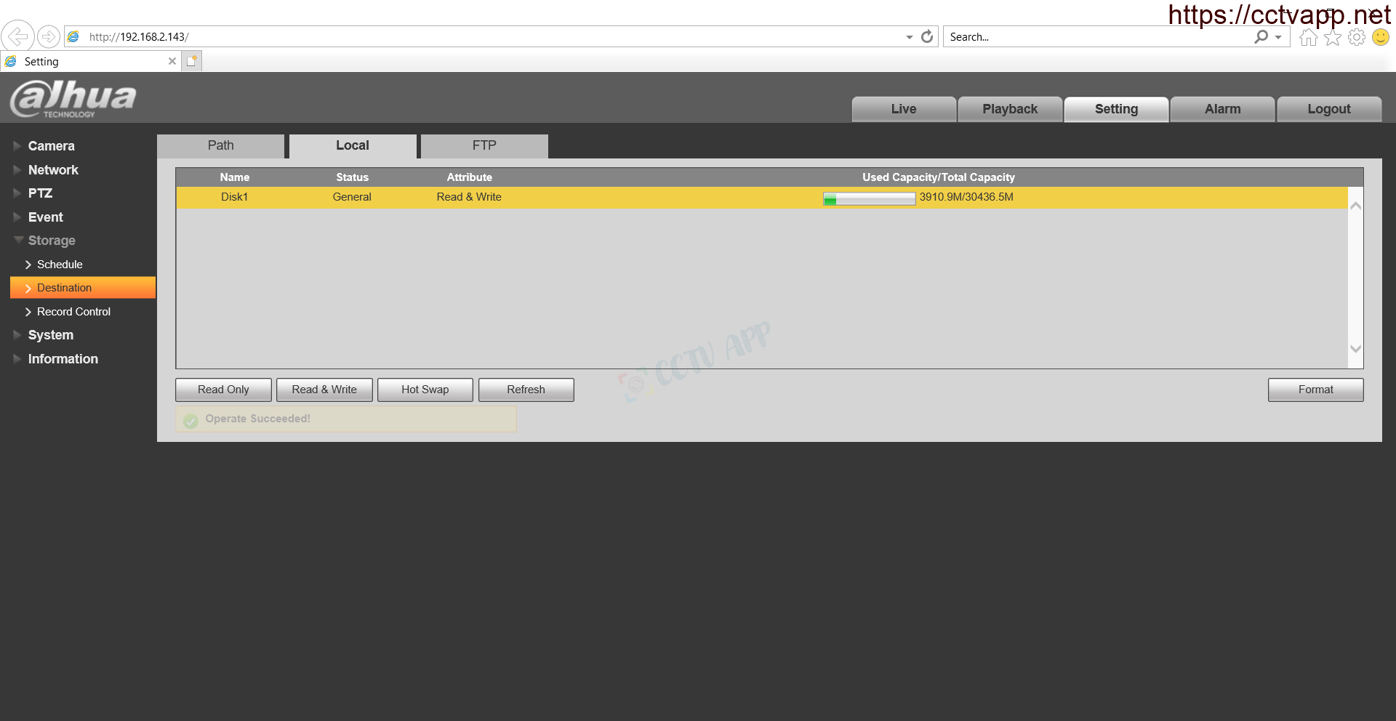The image size is (1396, 721).
Task: Switch to the Path tab
Action: 220,145
